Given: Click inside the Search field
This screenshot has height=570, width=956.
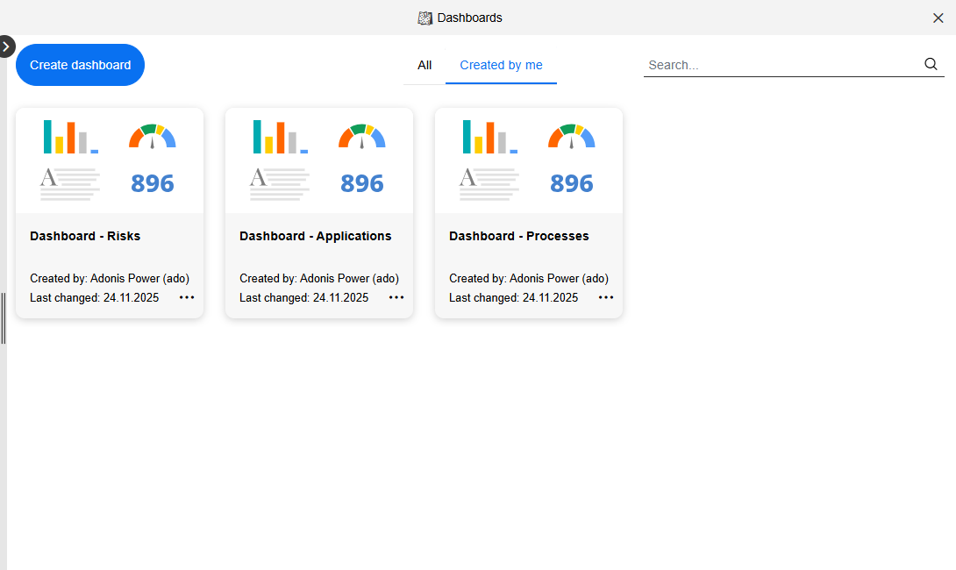Looking at the screenshot, I should pos(772,64).
